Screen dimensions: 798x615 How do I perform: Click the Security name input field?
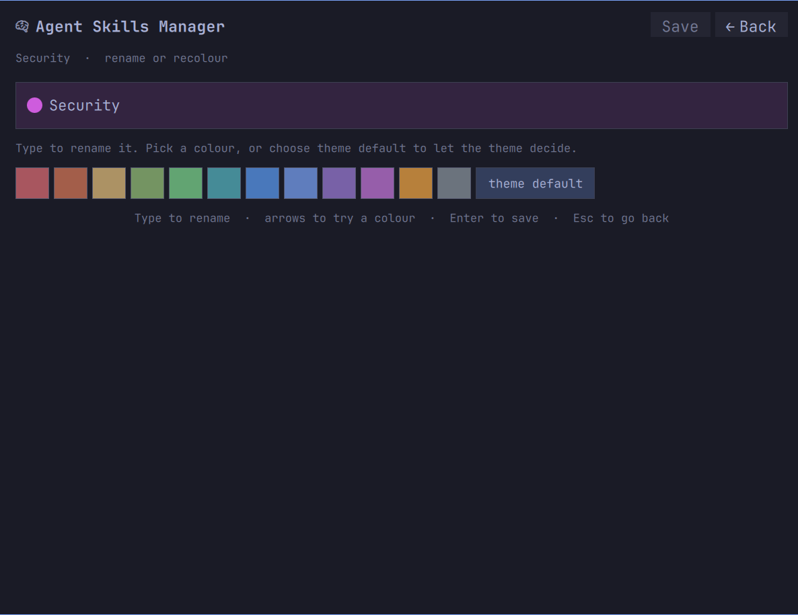coord(402,106)
